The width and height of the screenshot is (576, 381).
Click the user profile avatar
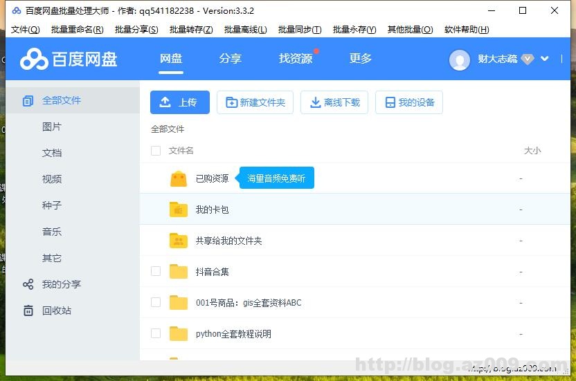click(460, 59)
